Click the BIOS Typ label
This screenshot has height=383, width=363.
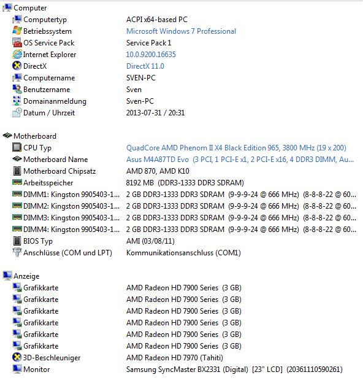point(38,241)
